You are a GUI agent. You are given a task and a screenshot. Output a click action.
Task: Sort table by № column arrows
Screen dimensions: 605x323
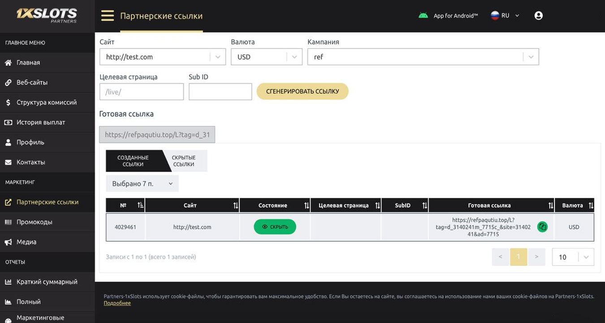coord(141,205)
